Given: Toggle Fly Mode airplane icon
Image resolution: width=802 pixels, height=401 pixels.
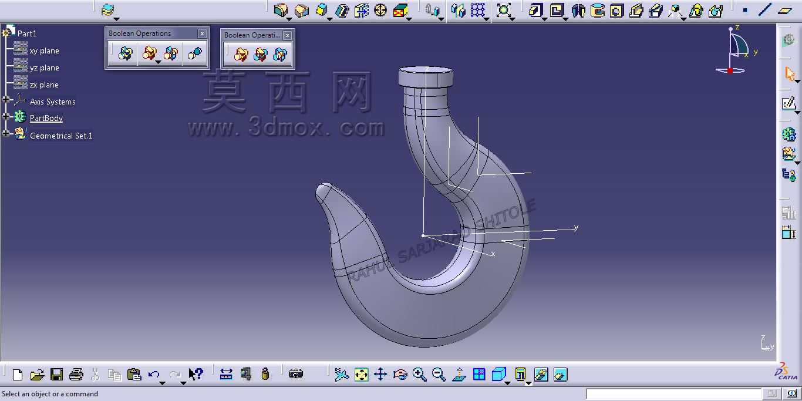Looking at the screenshot, I should (342, 374).
